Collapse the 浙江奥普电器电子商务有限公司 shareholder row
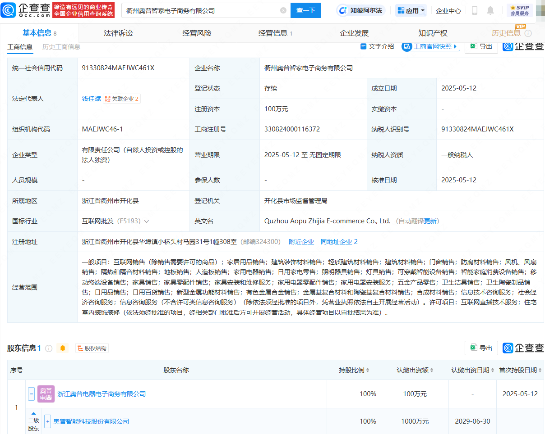Viewport: 545px width, 434px height. coord(31,394)
